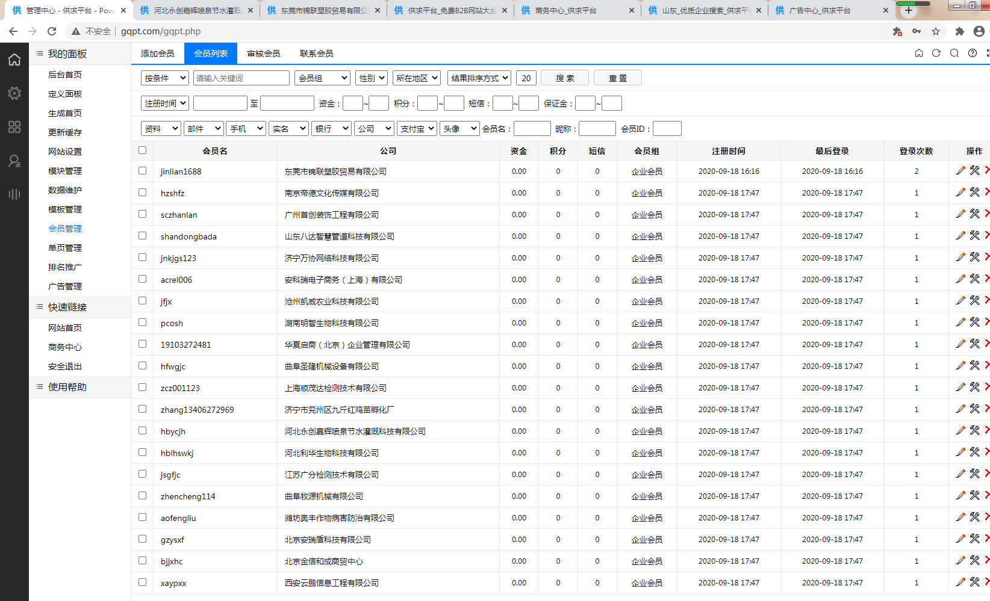This screenshot has width=990, height=601.
Task: Open the help question-mark icon at top right
Action: (973, 53)
